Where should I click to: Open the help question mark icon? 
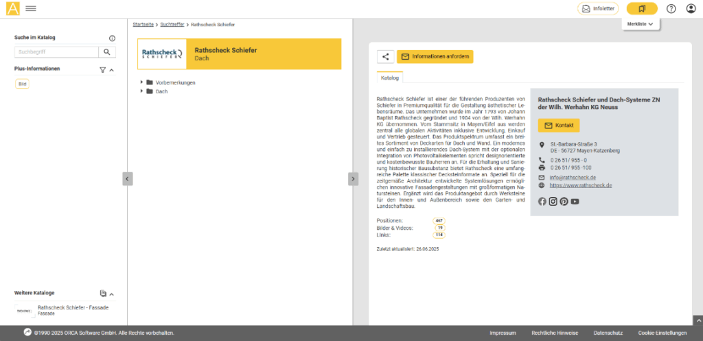click(x=671, y=9)
